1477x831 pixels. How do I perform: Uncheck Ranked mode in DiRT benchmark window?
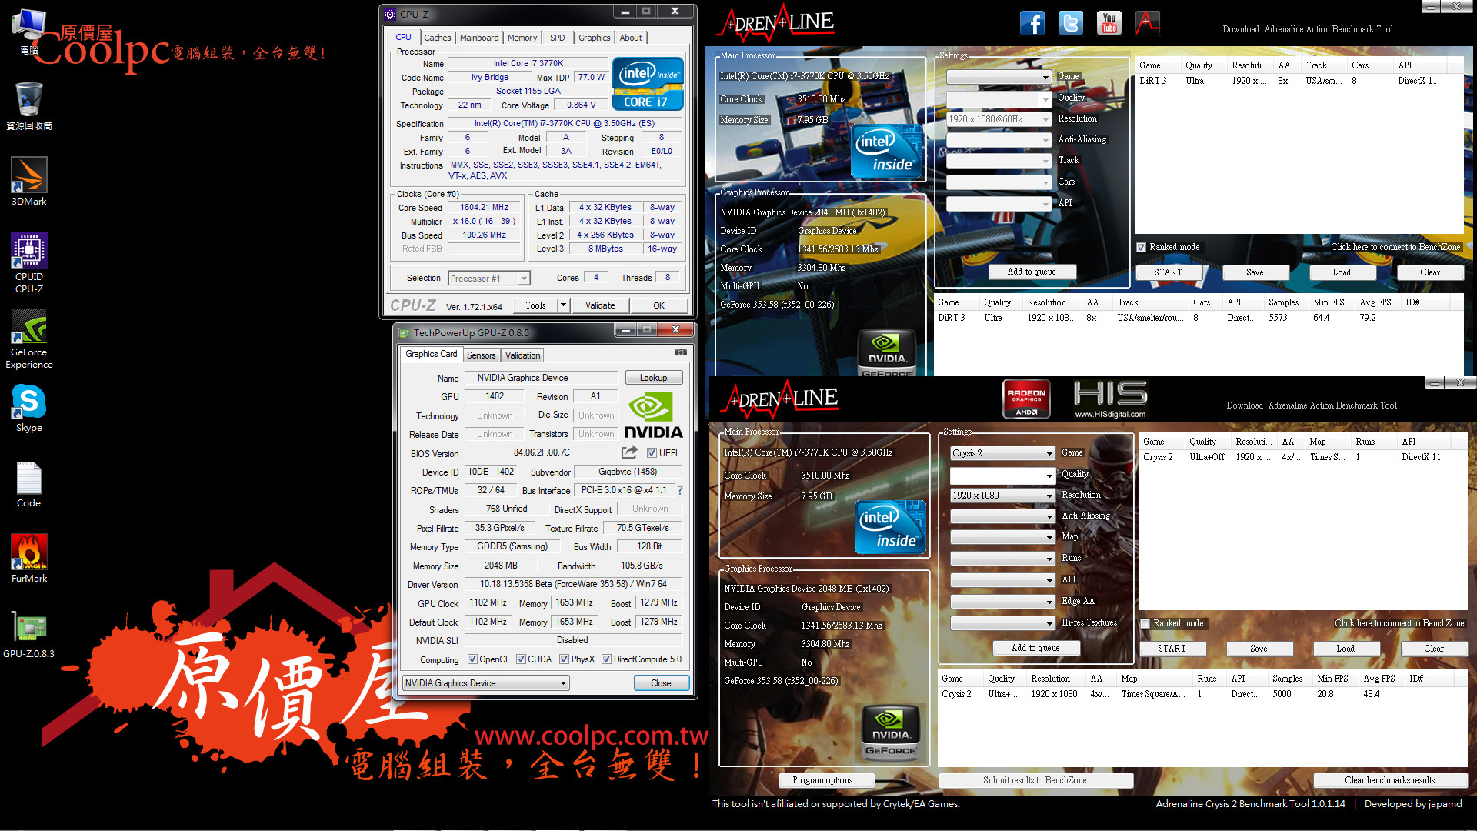click(x=1142, y=247)
